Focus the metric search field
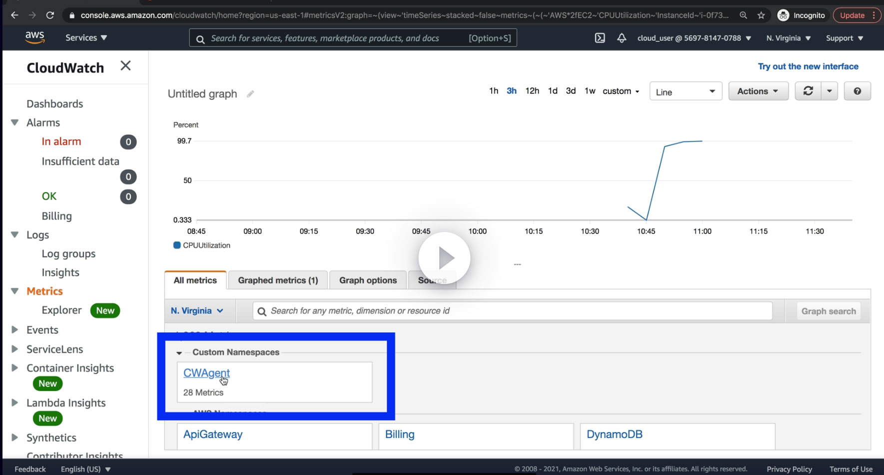The height and width of the screenshot is (475, 884). pyautogui.click(x=512, y=311)
